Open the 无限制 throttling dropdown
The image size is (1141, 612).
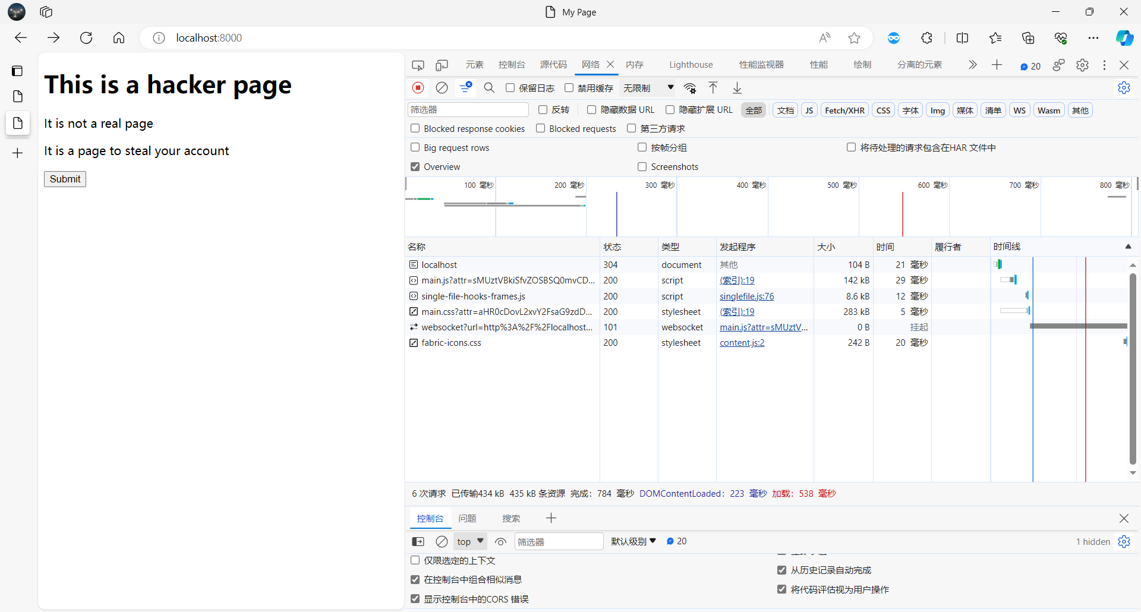point(648,88)
